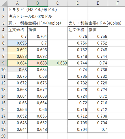Click yellow cell A7 containing 0.692
125x139 pixels.
(17, 50)
